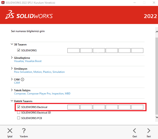
Task: Click the CAM info icon
Action: point(23,80)
